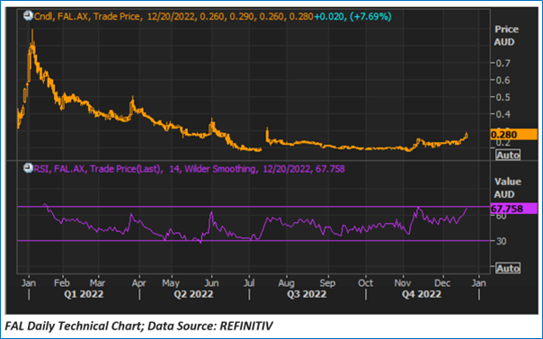Click the Sep label on the time axis

click(x=327, y=283)
